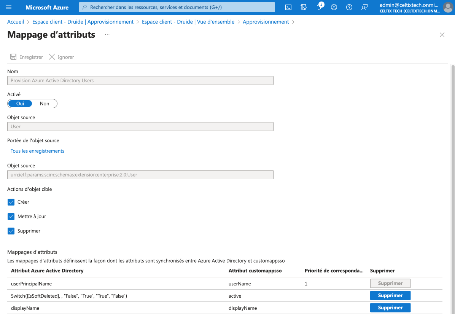Viewport: 455px width, 314px height.
Task: Open Espace client - Druide | Approvisionnement breadcrumb
Action: point(83,22)
